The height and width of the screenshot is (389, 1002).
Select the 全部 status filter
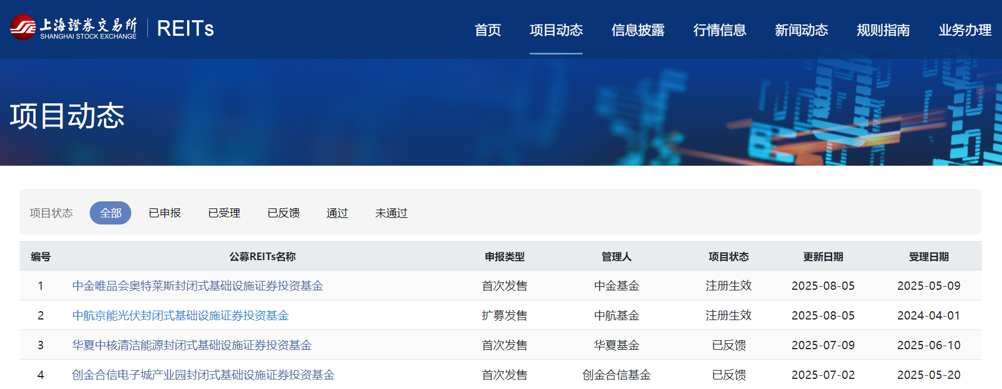(110, 213)
